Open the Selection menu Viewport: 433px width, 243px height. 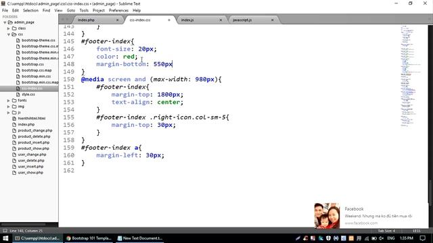[30, 11]
